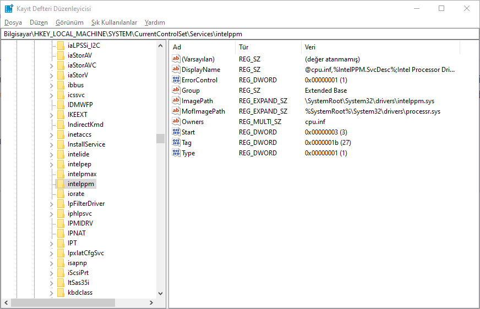Open the Dosya menu
Image resolution: width=480 pixels, height=309 pixels.
point(13,23)
